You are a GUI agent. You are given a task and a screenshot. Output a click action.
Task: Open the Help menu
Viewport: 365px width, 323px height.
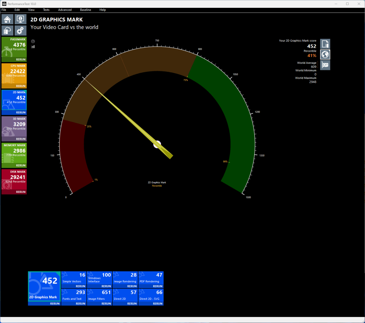point(103,10)
